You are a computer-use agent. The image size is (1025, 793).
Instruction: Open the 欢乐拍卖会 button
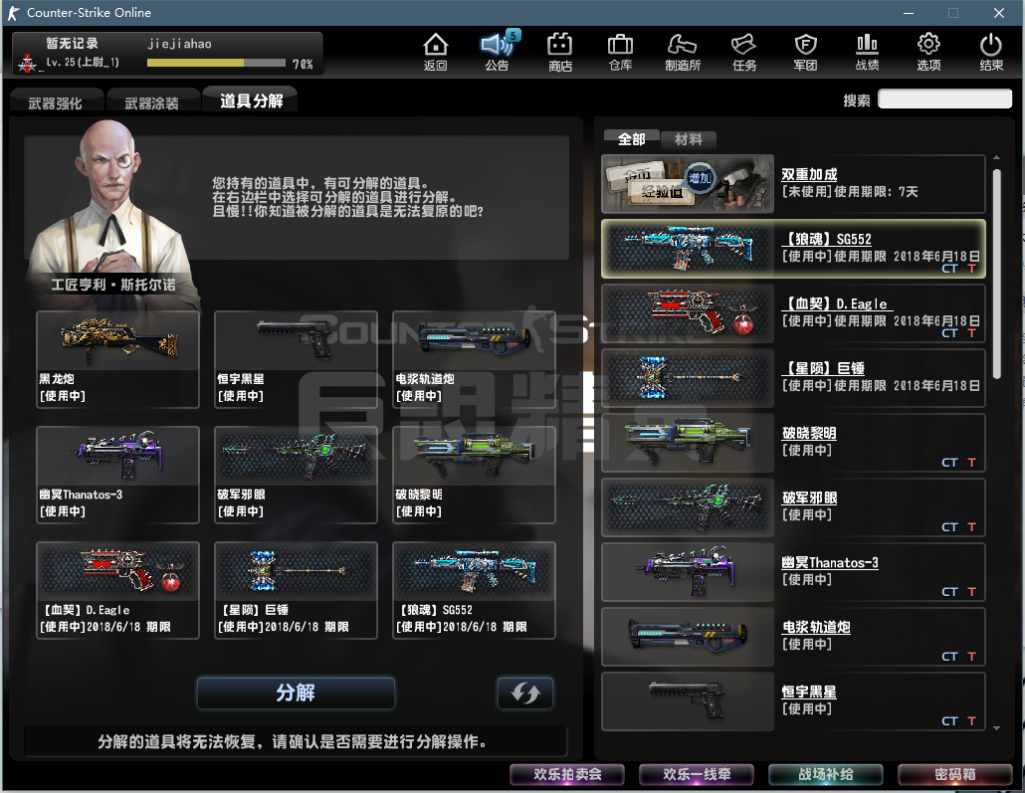click(x=567, y=775)
